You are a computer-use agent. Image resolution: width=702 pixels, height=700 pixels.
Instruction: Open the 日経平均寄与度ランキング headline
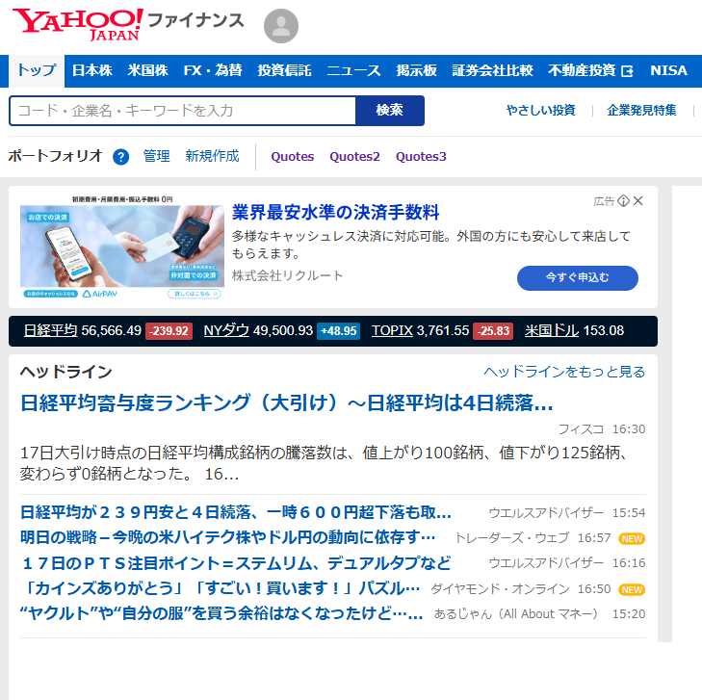pyautogui.click(x=287, y=402)
